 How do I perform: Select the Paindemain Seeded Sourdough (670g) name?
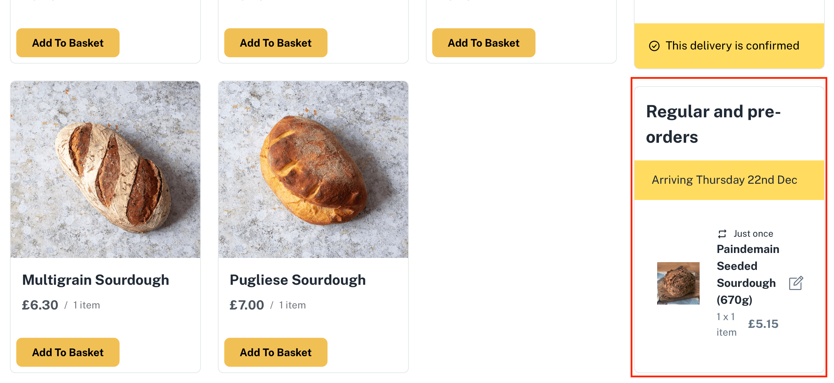(x=747, y=274)
